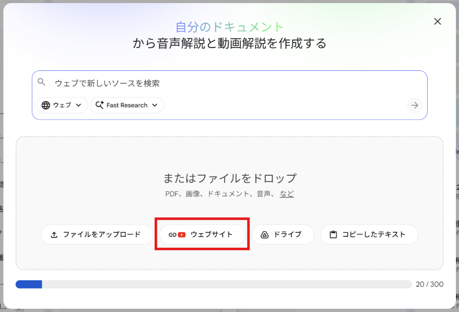Open the Fast Research mode dropdown
Viewport: 459px width, 312px height.
tap(127, 105)
